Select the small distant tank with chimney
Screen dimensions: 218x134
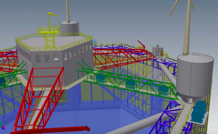coord(158,51)
